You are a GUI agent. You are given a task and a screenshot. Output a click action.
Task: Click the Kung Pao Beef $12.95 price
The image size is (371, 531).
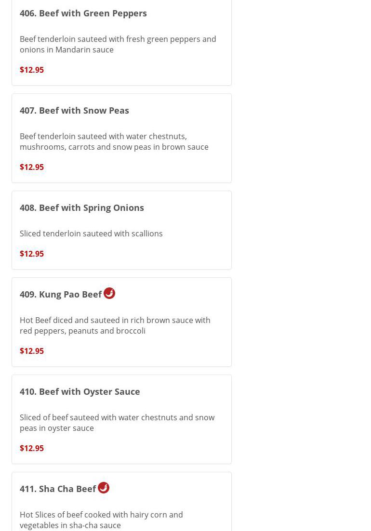[x=32, y=351]
